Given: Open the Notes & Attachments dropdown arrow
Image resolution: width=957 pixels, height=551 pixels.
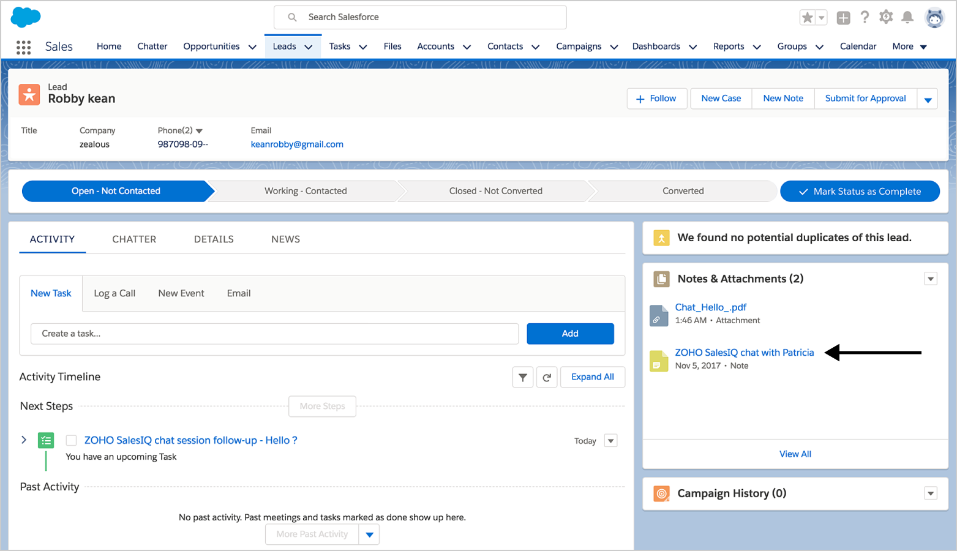Looking at the screenshot, I should coord(931,279).
